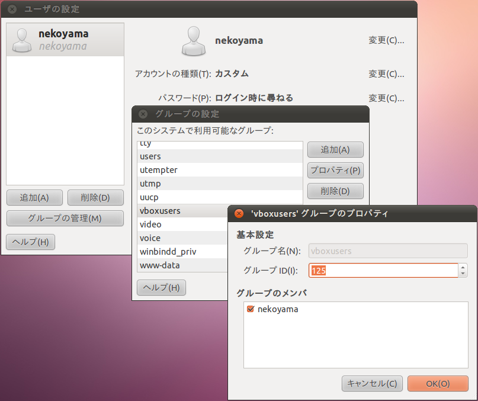Click the large nekoyama profile picture
This screenshot has width=478, height=401.
194,41
